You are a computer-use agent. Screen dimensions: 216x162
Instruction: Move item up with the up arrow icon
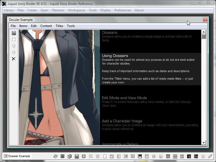click(14, 46)
